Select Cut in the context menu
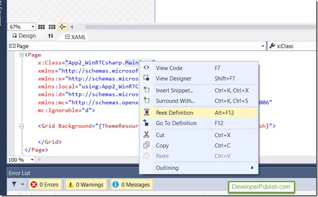Viewport: 318px width, 197px height. (x=199, y=135)
